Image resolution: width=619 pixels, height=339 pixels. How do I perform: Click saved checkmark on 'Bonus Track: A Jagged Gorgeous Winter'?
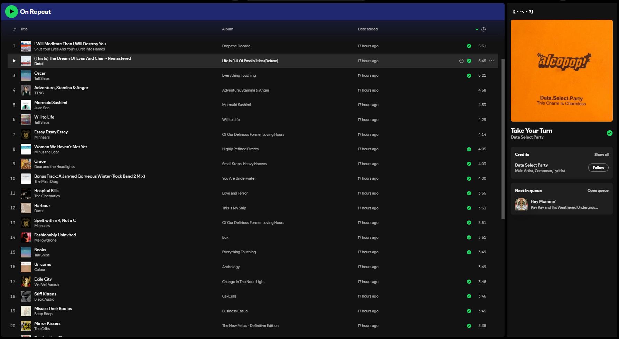tap(469, 179)
